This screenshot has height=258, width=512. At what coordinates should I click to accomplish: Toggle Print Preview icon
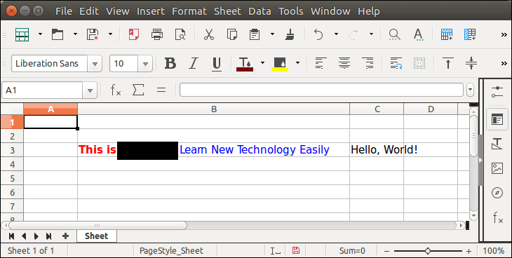[180, 34]
